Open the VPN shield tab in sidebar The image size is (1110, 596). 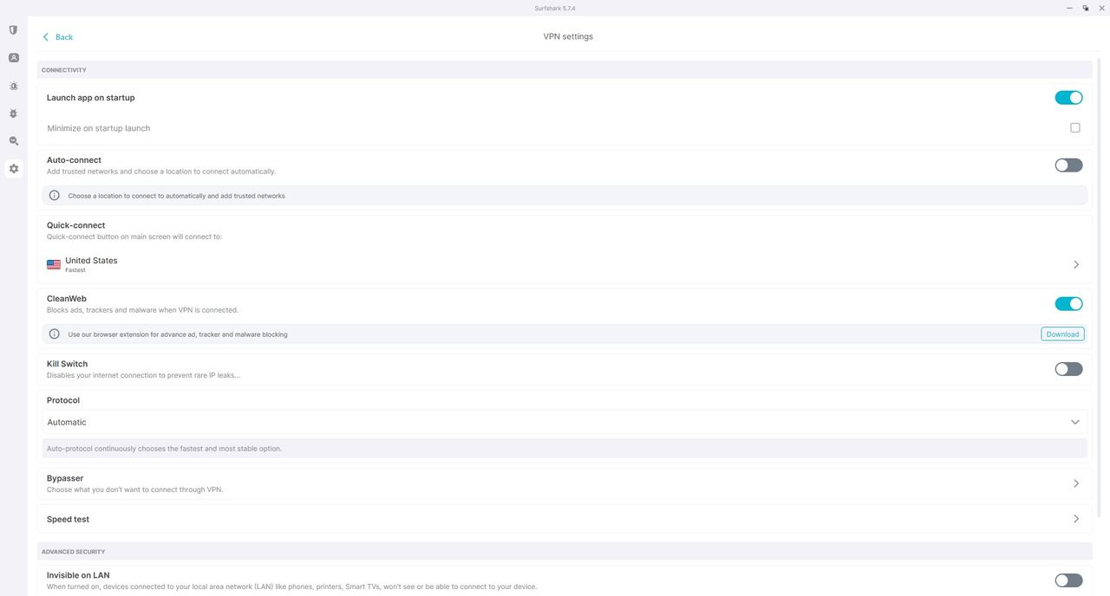click(13, 30)
